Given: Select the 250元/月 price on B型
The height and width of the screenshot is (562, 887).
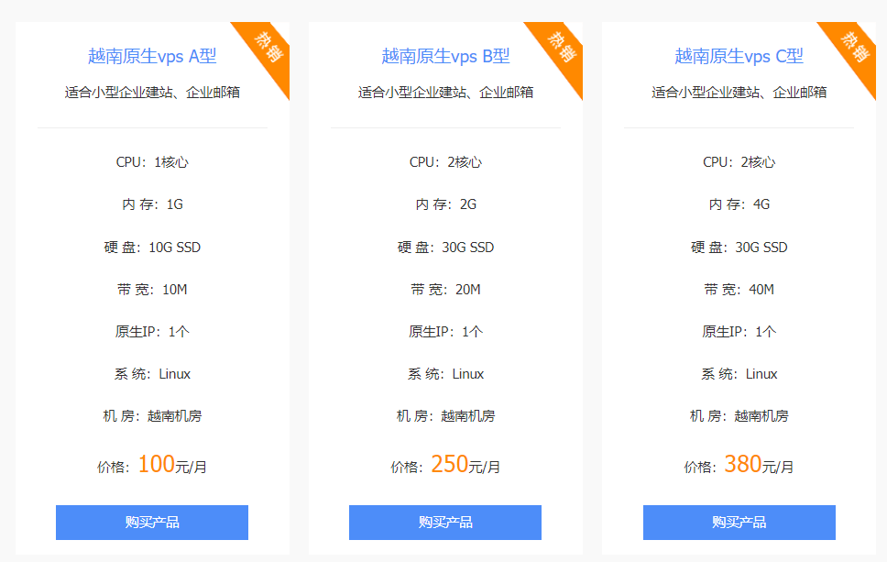Looking at the screenshot, I should pyautogui.click(x=443, y=465).
